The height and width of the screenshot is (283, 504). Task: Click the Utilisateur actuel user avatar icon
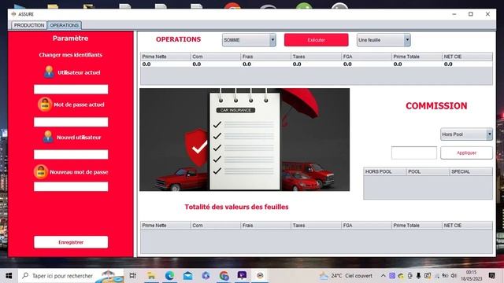tap(49, 72)
